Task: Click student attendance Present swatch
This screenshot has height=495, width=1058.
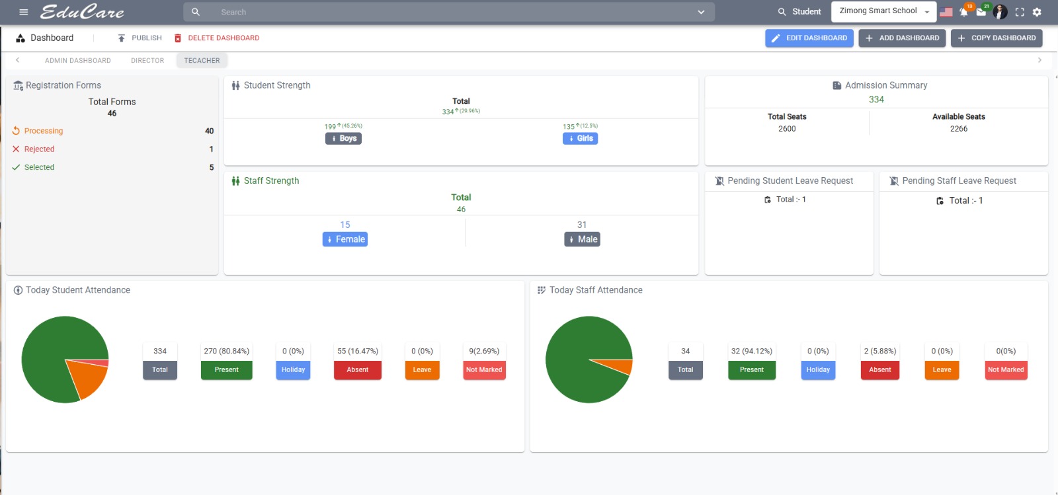Action: click(226, 370)
